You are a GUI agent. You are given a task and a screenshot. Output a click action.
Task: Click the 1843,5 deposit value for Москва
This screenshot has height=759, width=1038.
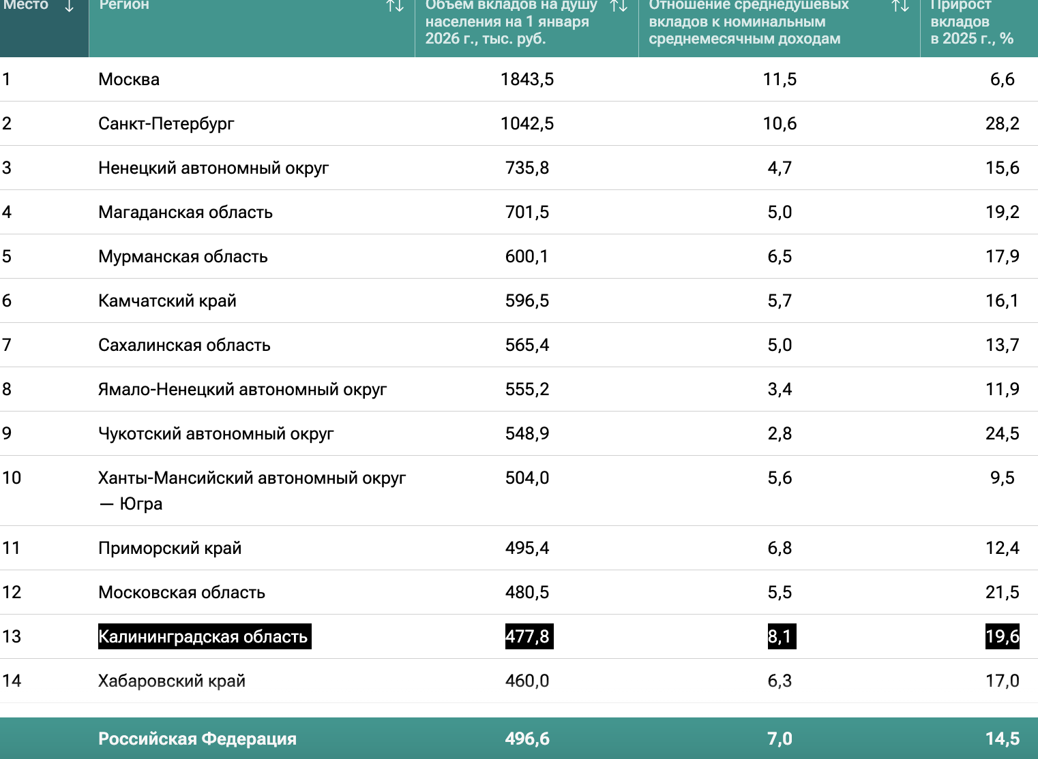527,80
